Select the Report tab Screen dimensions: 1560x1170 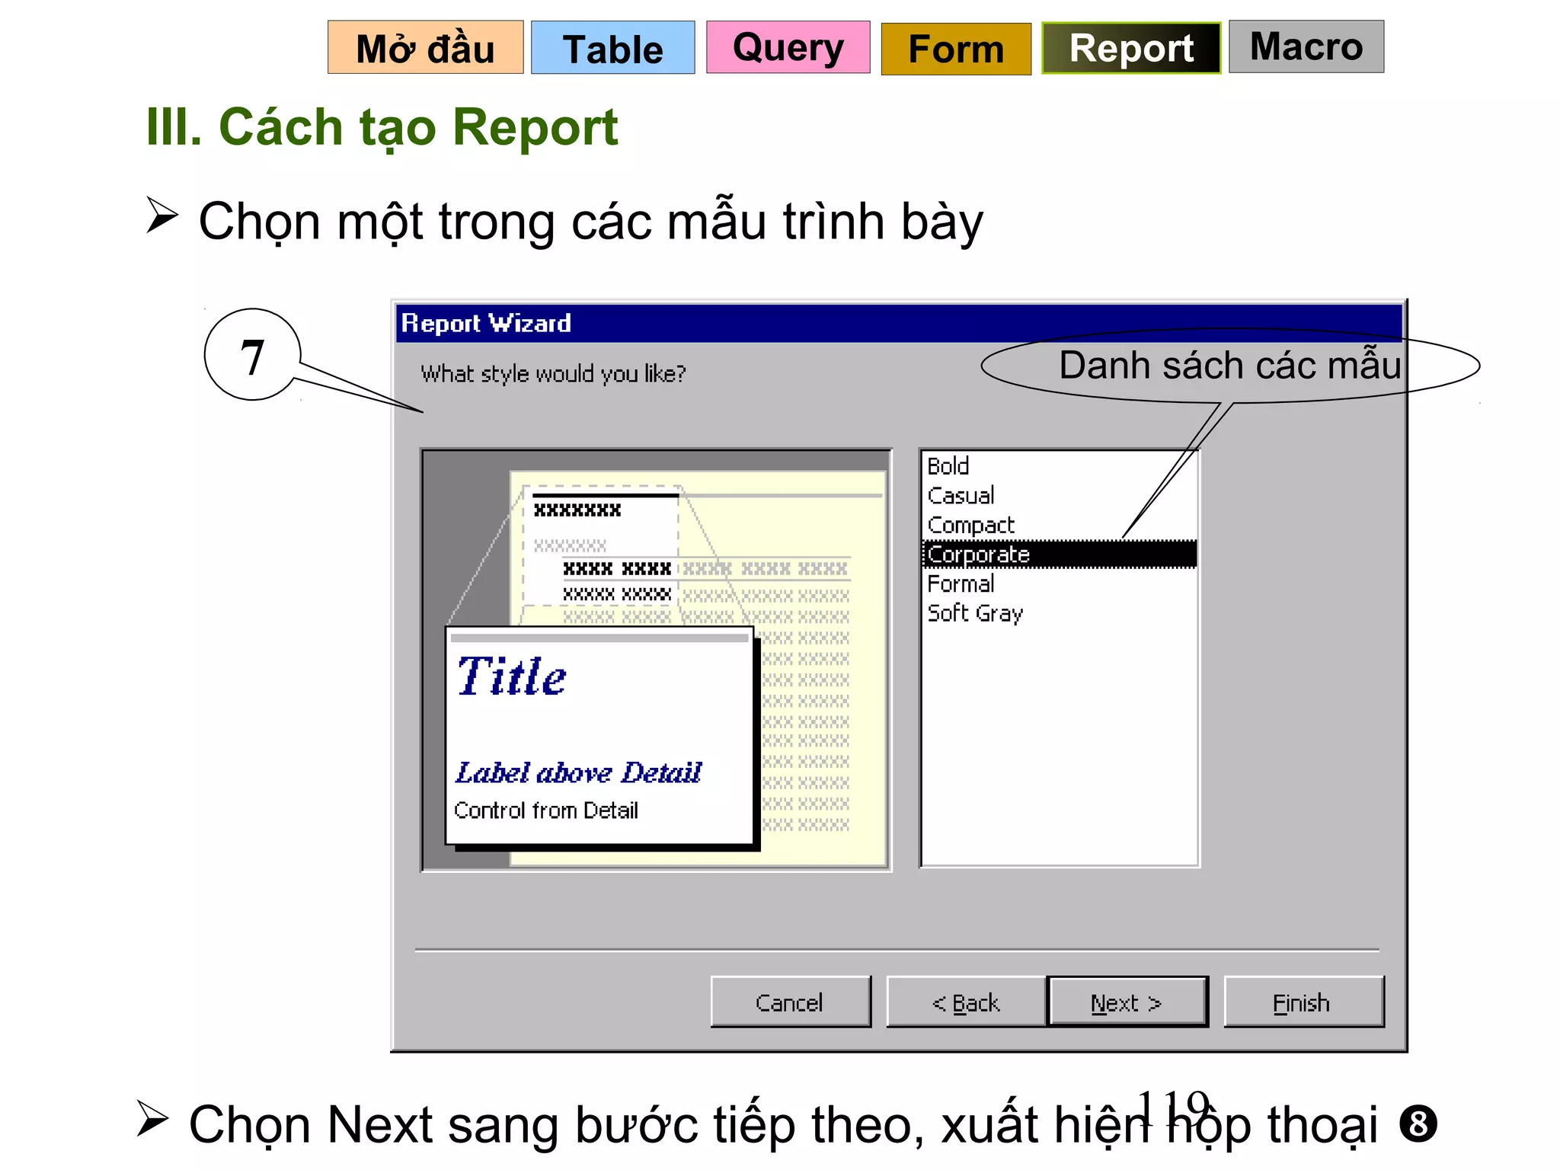tap(1131, 48)
